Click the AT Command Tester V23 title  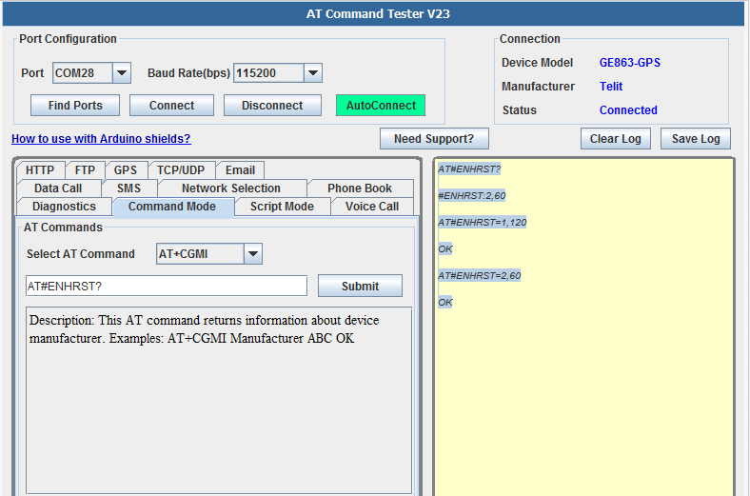[378, 14]
